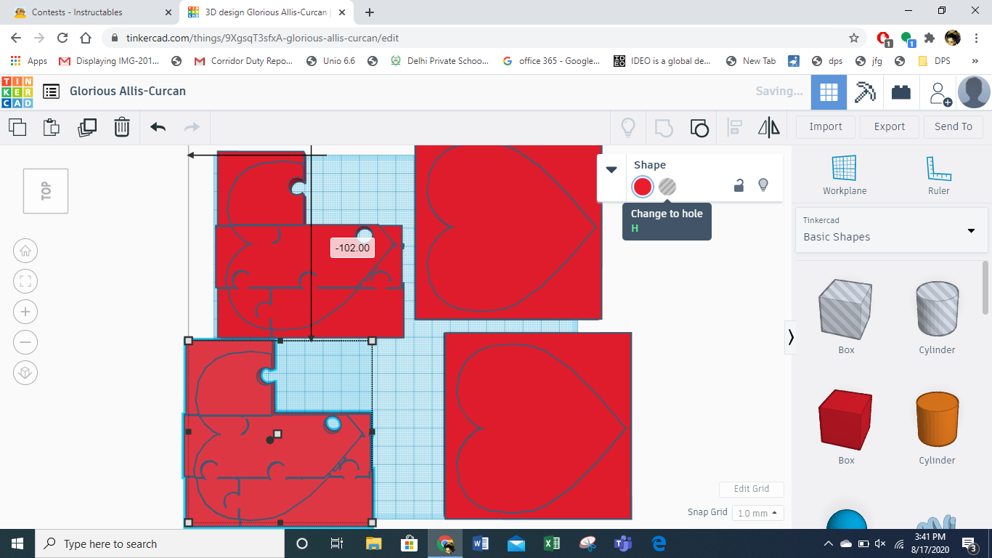Click the Export button
Screen dimensions: 992x558
pyautogui.click(x=890, y=126)
